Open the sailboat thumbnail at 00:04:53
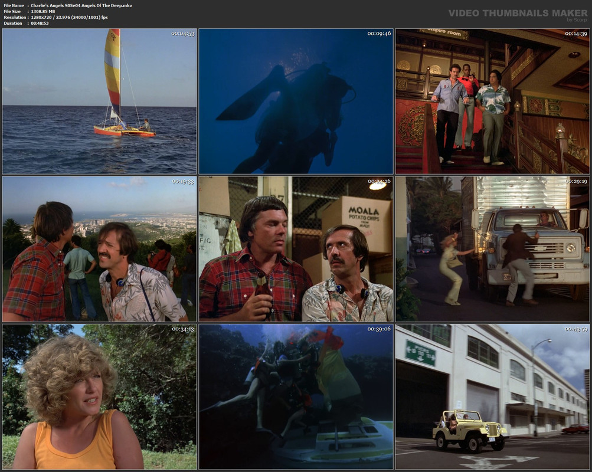 pos(99,101)
